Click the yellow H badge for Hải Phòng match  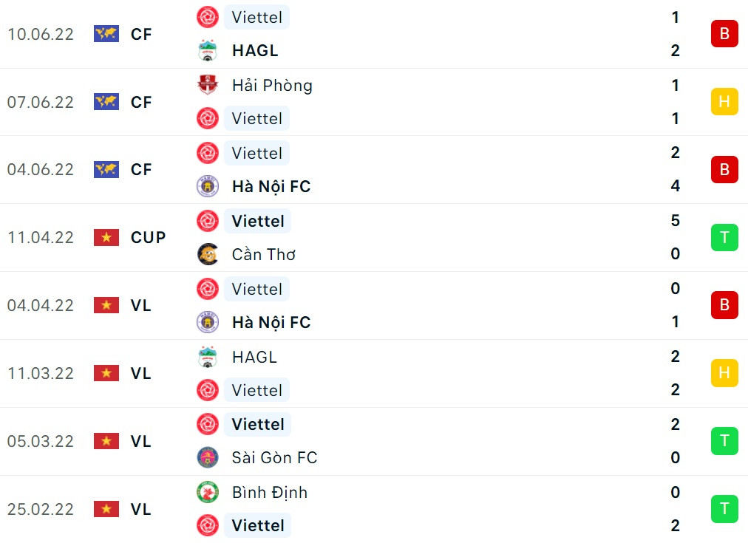pyautogui.click(x=724, y=102)
